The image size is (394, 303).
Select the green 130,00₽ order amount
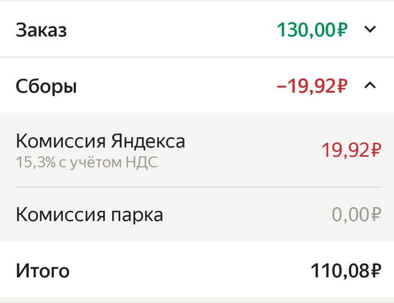[x=311, y=29]
